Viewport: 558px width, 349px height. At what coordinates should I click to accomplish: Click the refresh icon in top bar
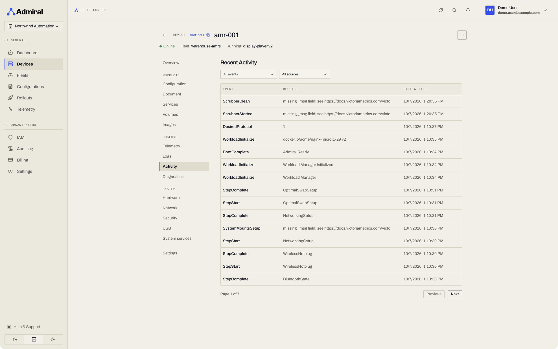[x=441, y=10]
